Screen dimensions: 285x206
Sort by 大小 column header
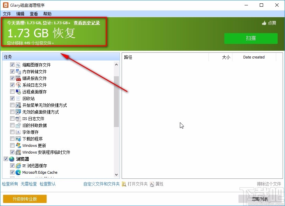pyautogui.click(x=220, y=57)
